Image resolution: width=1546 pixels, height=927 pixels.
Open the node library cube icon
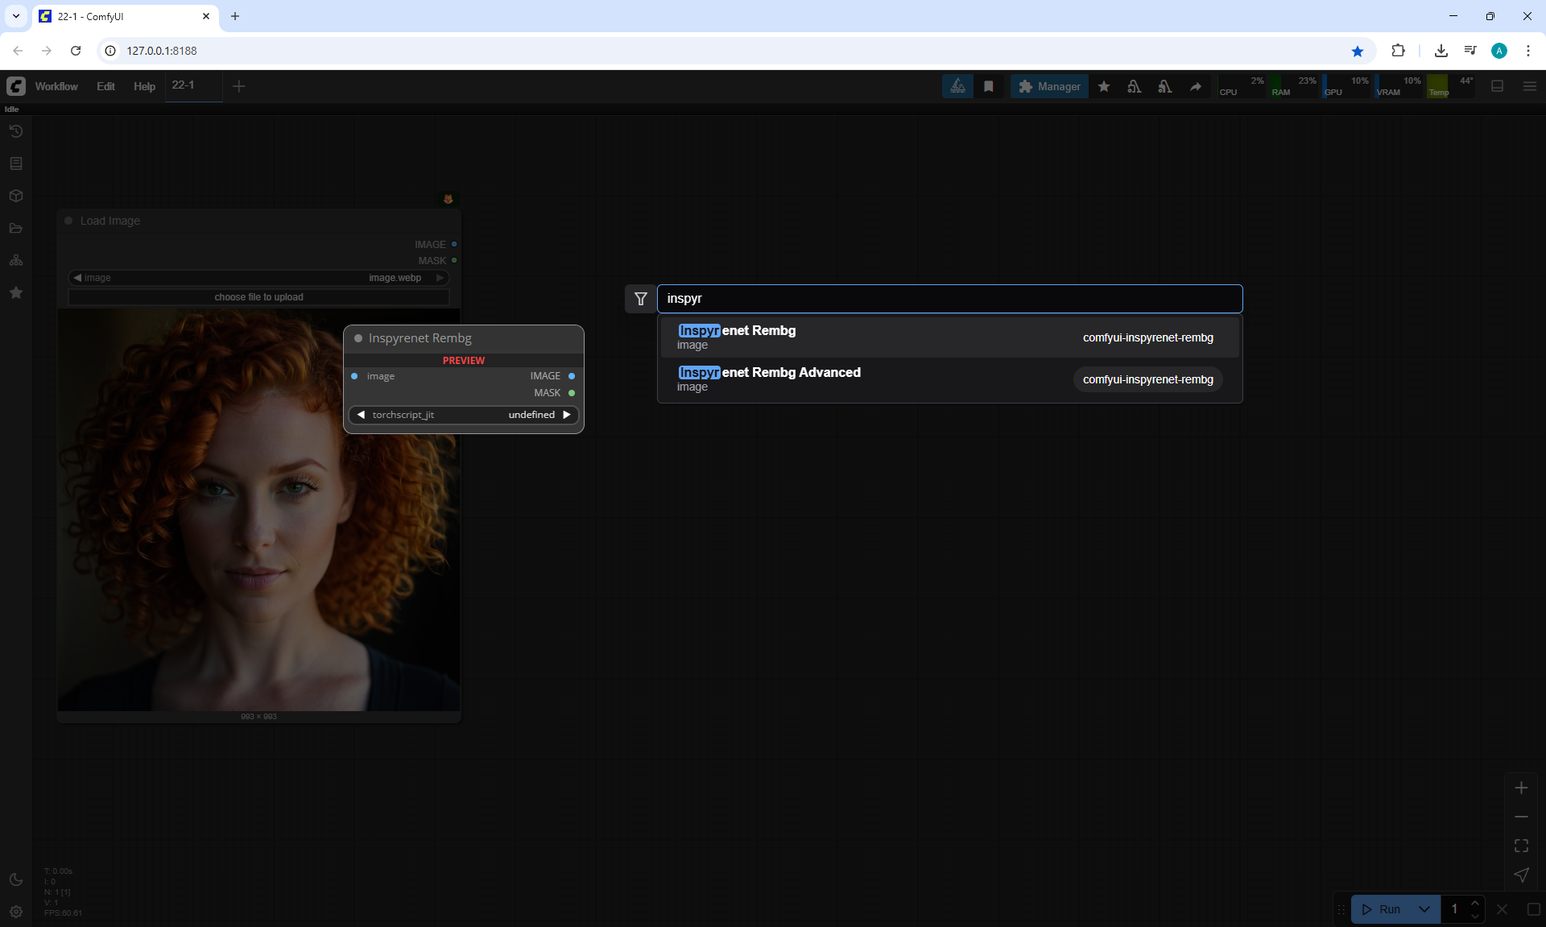(16, 196)
